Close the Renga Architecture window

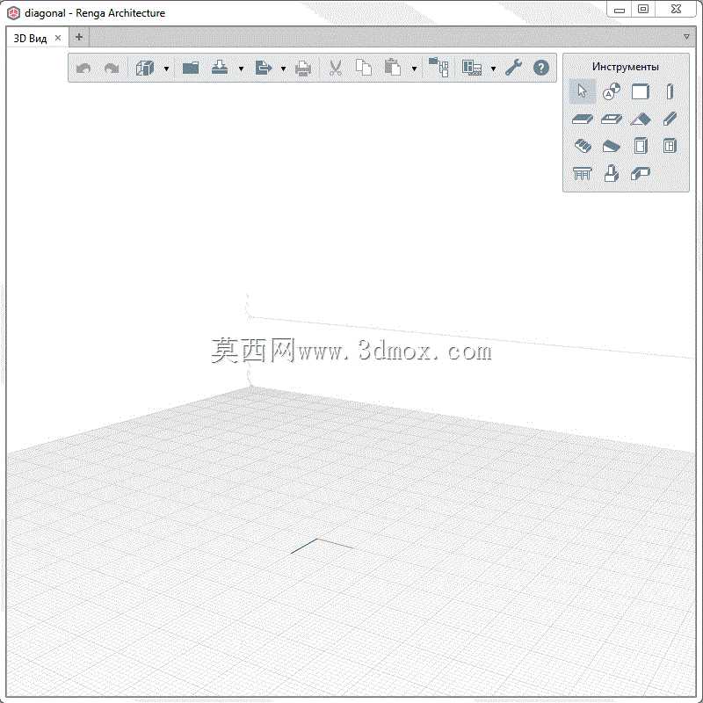[x=676, y=9]
